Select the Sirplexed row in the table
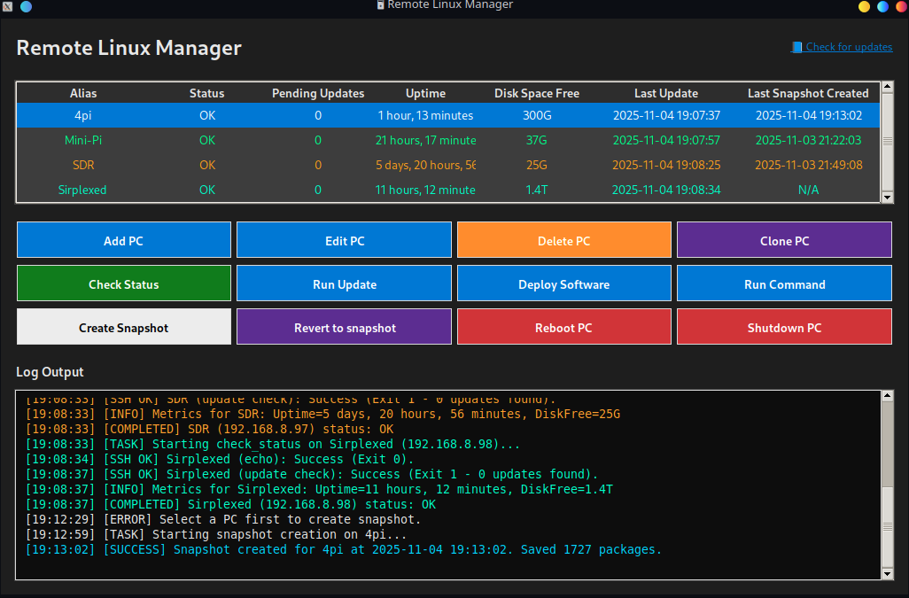 [83, 190]
